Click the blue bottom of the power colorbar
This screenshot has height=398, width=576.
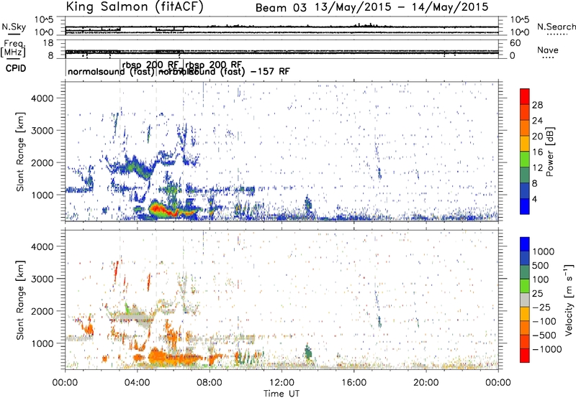click(525, 206)
